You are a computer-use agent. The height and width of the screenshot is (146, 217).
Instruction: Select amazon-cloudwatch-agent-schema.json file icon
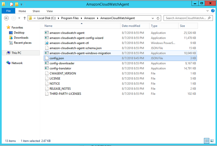(47, 48)
